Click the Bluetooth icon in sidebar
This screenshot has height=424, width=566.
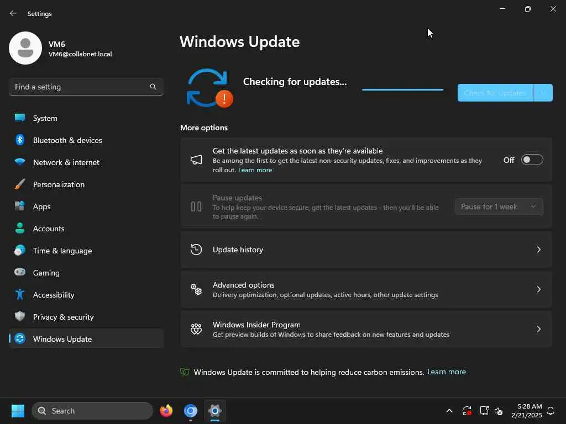pos(20,140)
